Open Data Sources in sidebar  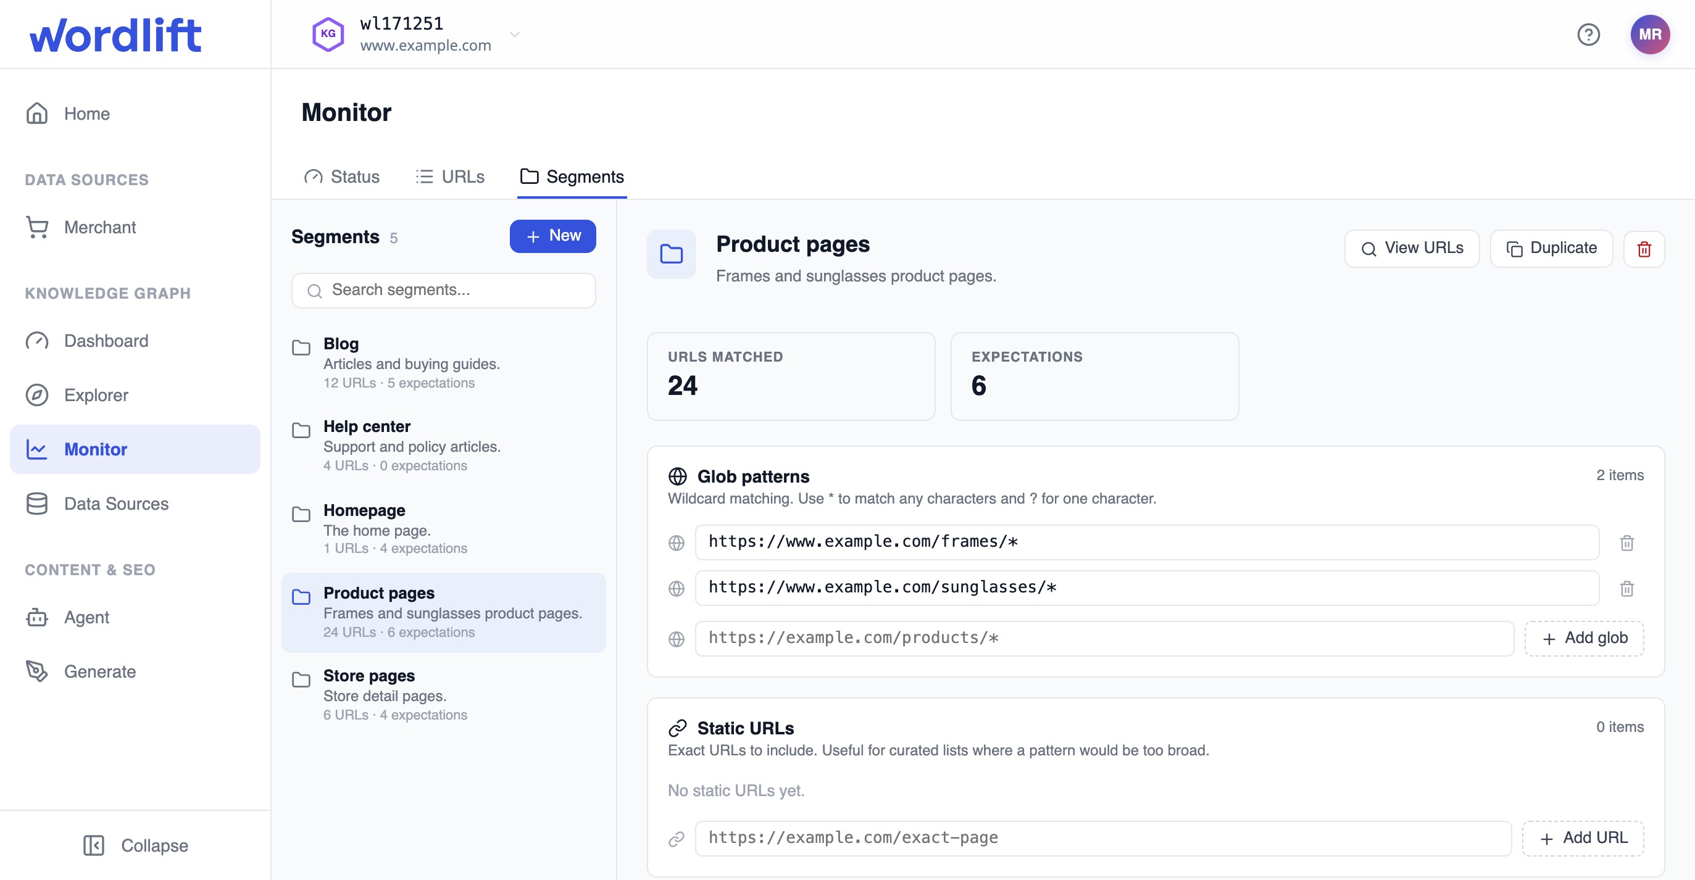pos(135,503)
